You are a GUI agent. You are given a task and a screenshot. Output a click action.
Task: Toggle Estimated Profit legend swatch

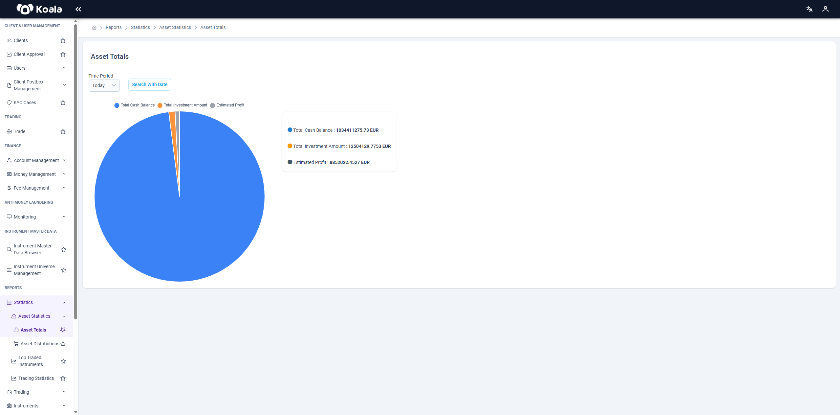click(x=212, y=105)
